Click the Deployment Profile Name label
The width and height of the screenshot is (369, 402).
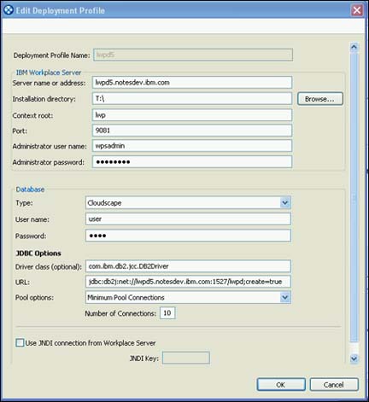tap(51, 55)
